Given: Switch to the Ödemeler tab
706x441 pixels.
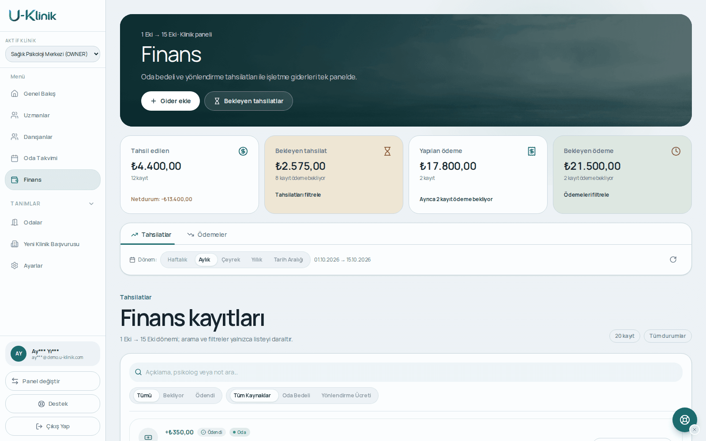Looking at the screenshot, I should 207,235.
